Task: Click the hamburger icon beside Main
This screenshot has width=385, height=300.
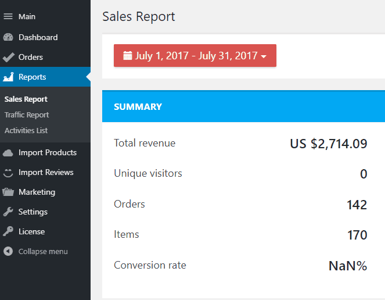Action: point(8,17)
